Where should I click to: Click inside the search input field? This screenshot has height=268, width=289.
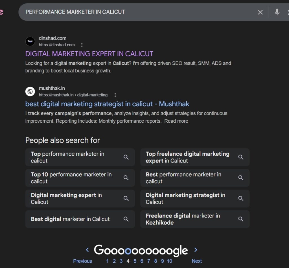coord(113,12)
